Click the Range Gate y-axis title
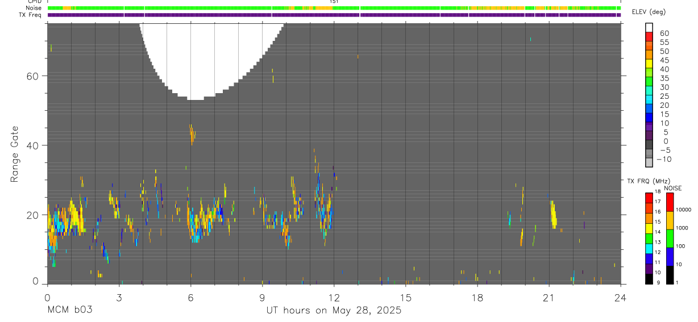Viewport: 698px width, 322px height. 15,154
